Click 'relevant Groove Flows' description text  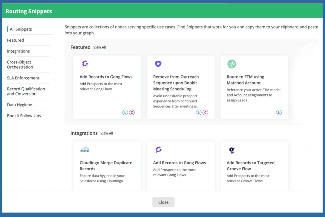pyautogui.click(x=245, y=181)
